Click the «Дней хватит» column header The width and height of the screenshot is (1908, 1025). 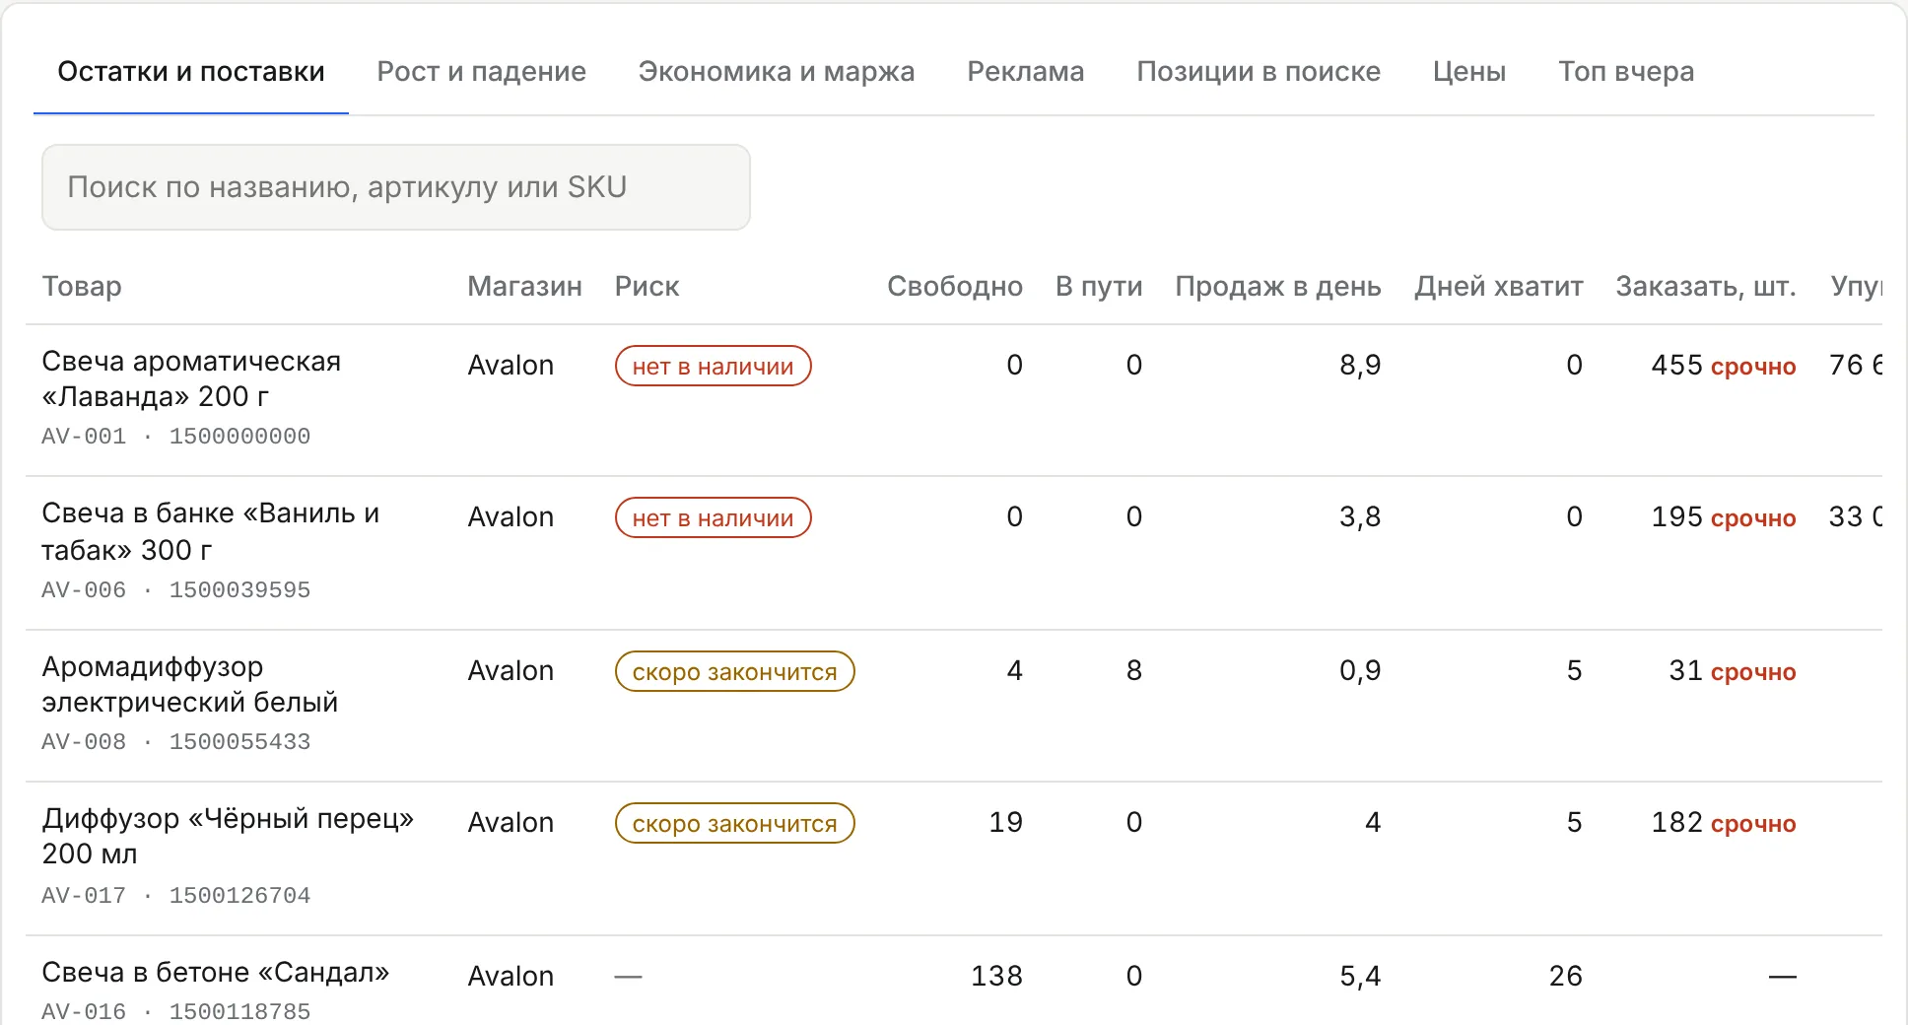[1498, 287]
